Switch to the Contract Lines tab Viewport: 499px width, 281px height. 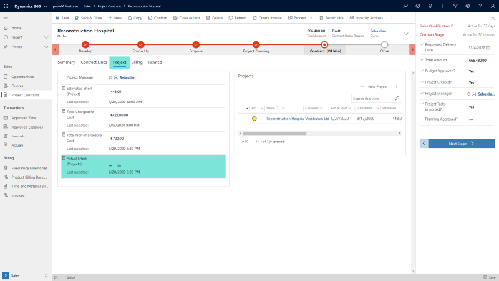point(94,62)
